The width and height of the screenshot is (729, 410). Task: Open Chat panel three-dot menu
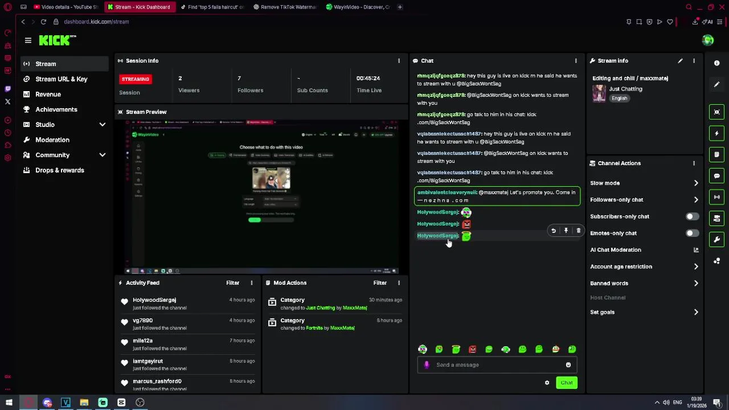click(x=576, y=61)
